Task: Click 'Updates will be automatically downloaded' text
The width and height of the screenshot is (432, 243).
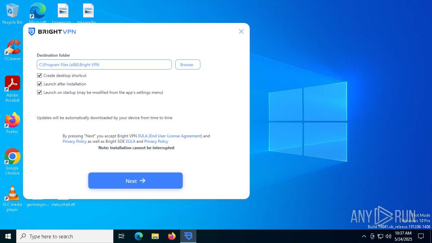Action: click(x=105, y=118)
